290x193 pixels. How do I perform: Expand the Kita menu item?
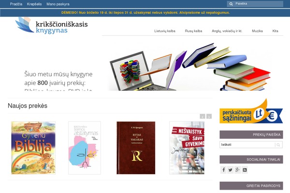click(x=275, y=31)
